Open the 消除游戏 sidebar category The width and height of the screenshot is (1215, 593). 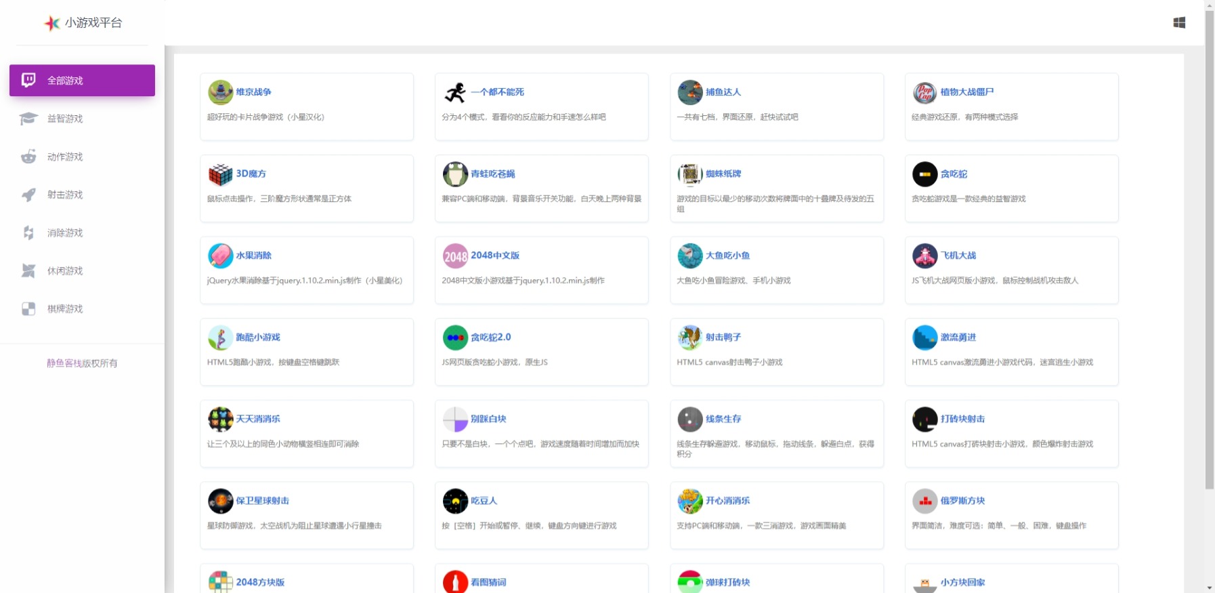(x=65, y=232)
